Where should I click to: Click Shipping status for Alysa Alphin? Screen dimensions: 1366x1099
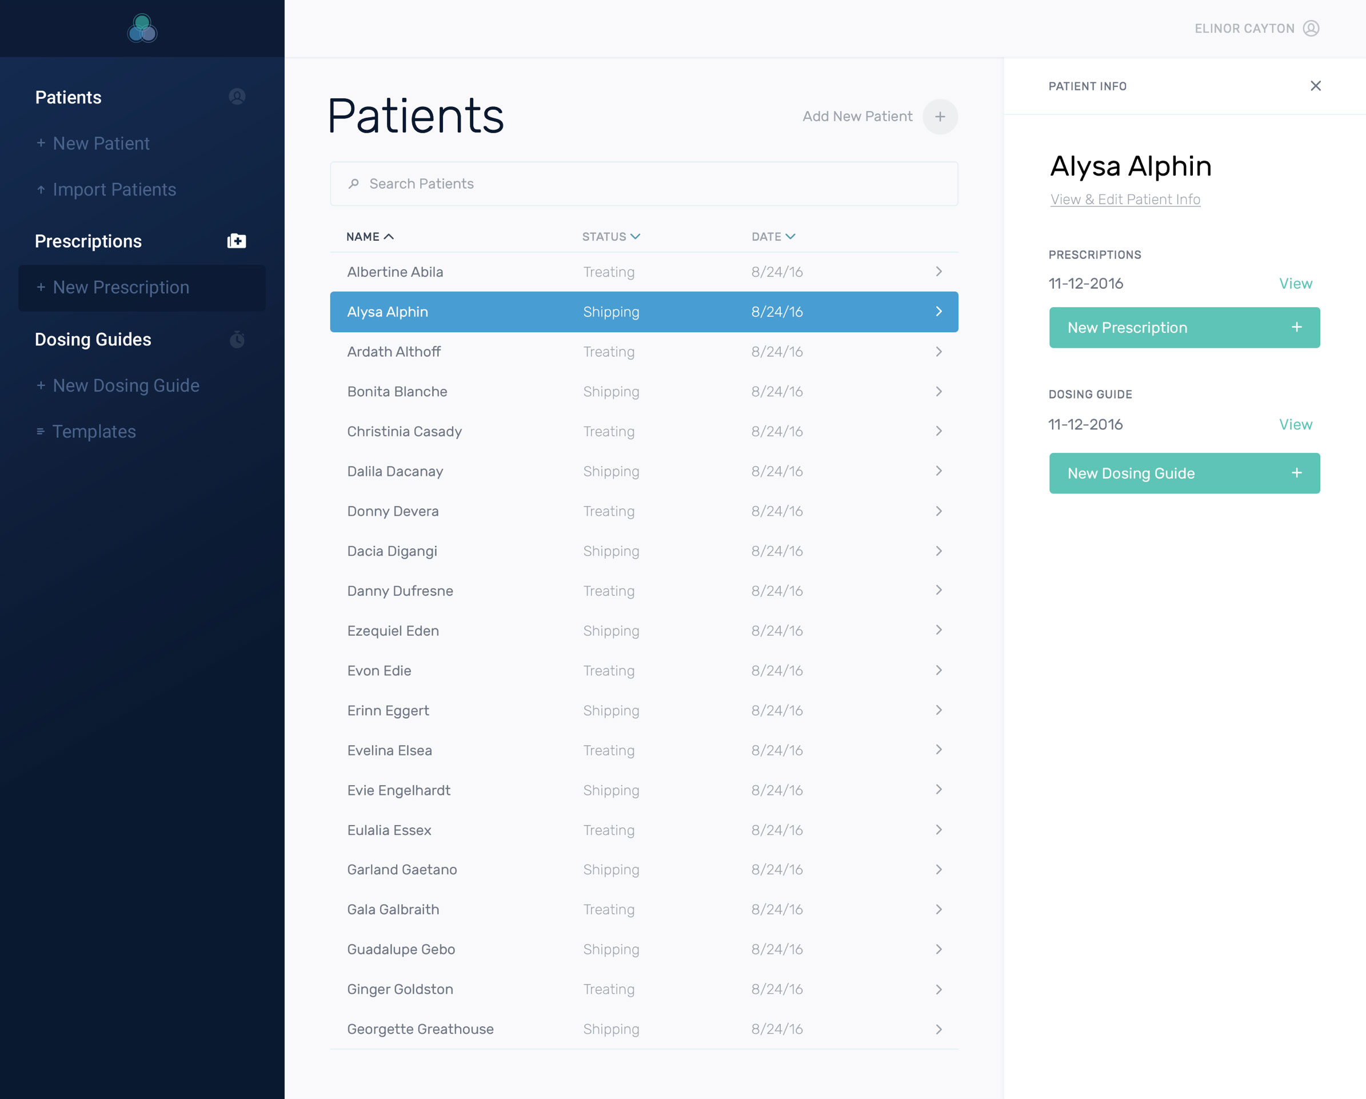[x=611, y=312]
